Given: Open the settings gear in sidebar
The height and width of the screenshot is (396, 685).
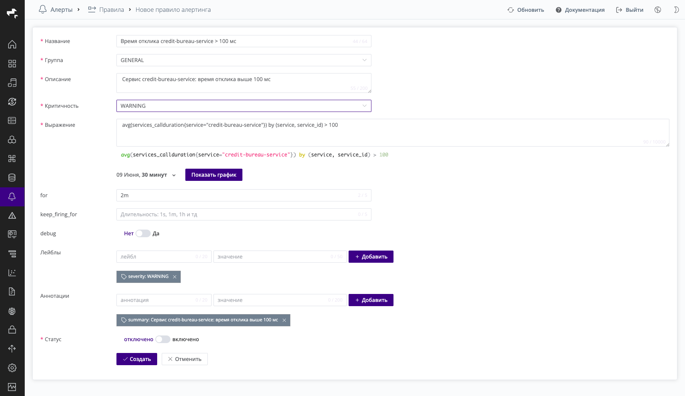Looking at the screenshot, I should click(x=12, y=368).
